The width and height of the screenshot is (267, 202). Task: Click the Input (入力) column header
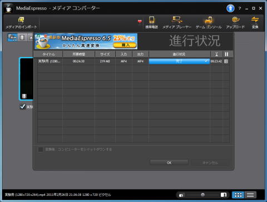point(123,54)
